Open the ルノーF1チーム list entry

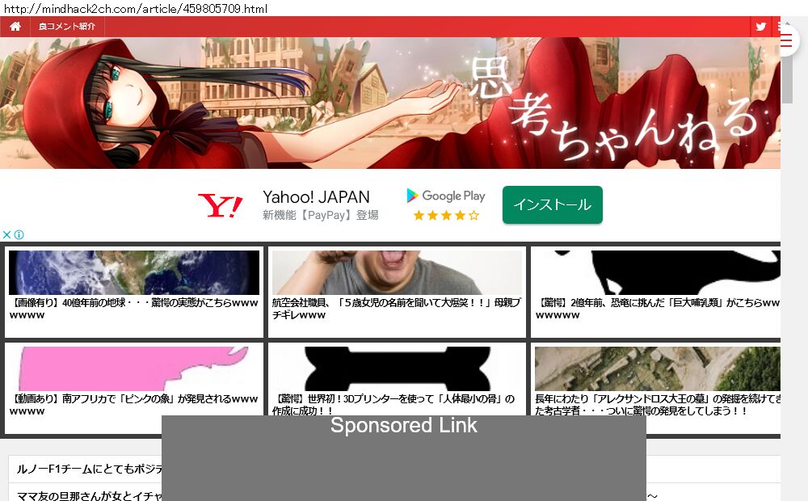pos(90,469)
